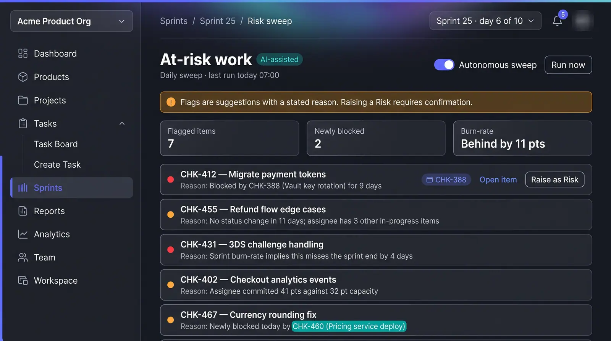Open the Newly blocked 2 card
Screen dimensions: 611x341
[376, 138]
